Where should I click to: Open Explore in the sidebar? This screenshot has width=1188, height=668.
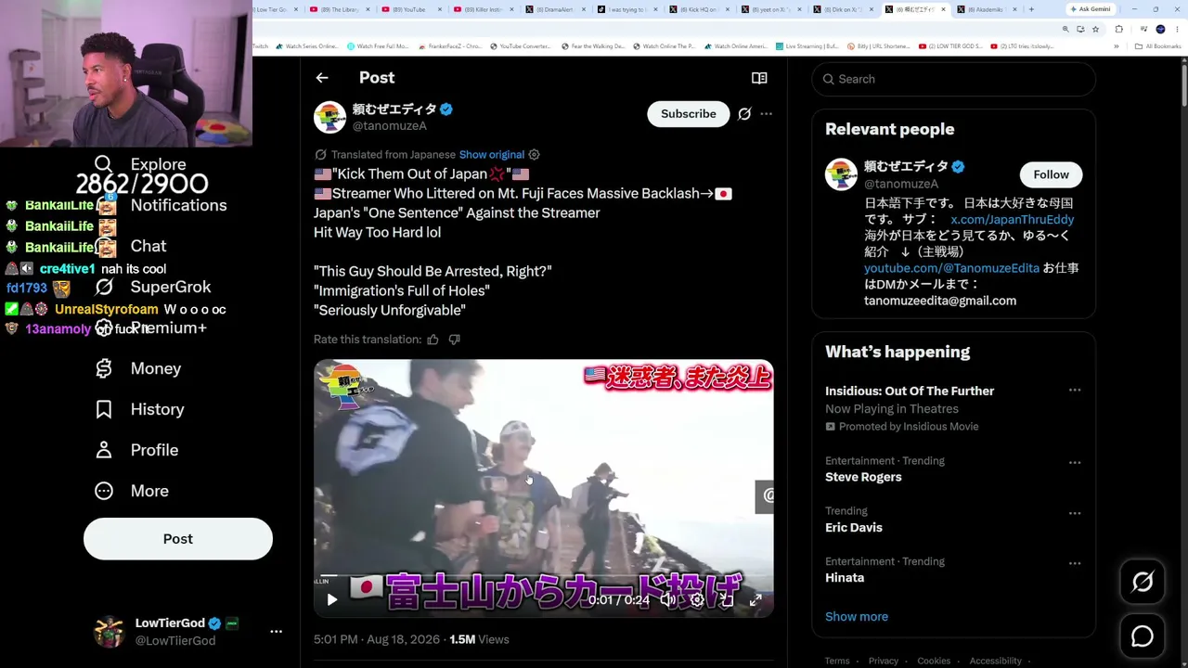click(x=141, y=164)
